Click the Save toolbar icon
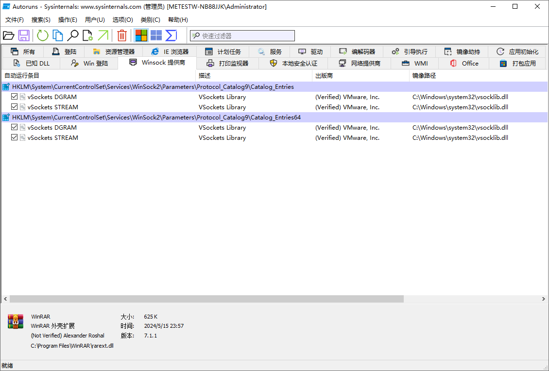This screenshot has width=549, height=371. coord(24,35)
